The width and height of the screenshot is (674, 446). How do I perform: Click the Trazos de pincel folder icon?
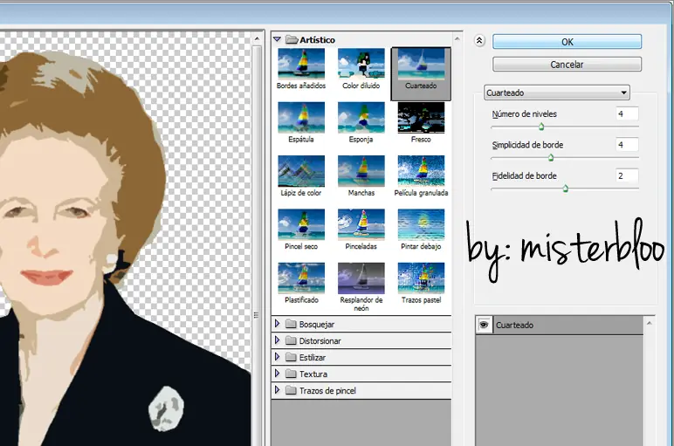[x=291, y=390]
